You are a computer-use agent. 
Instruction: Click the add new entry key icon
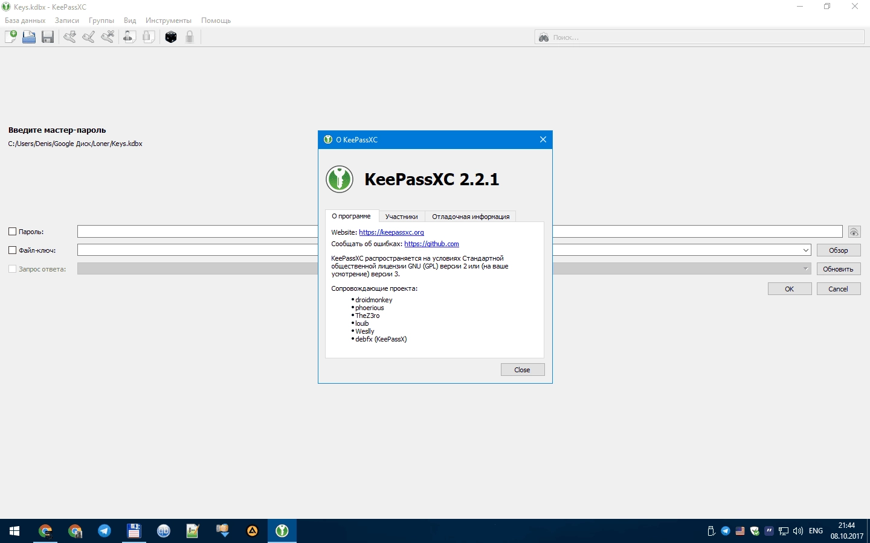[x=70, y=37]
